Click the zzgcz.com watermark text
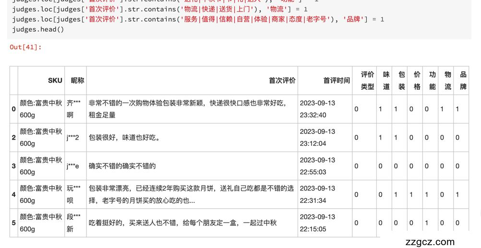 click(430, 242)
